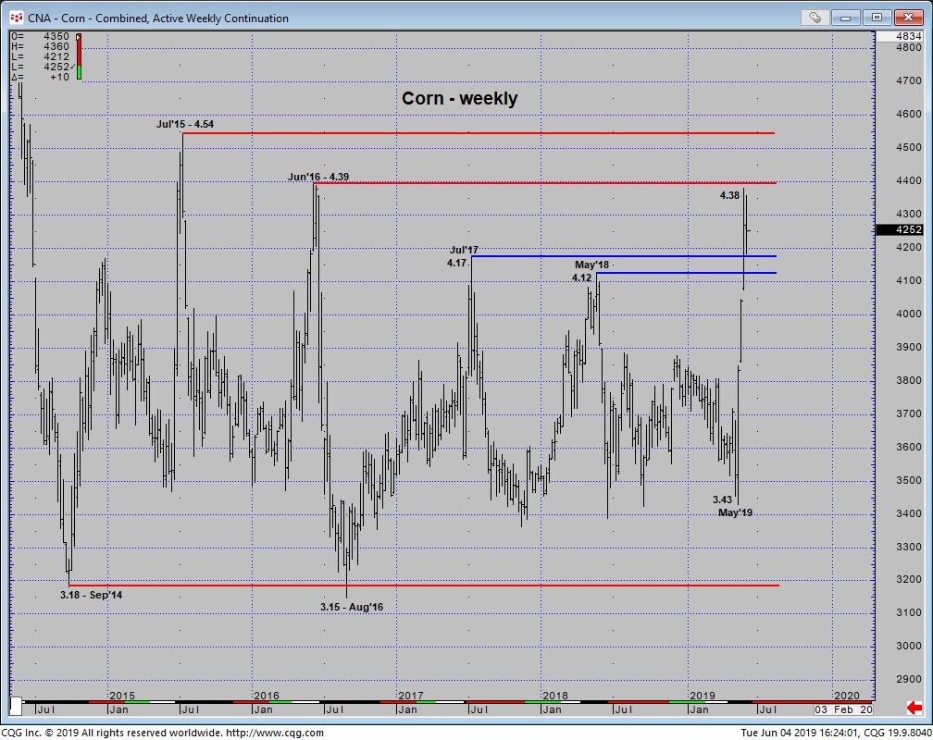The image size is (933, 740).
Task: Click the white square at time axis start
Action: point(16,708)
